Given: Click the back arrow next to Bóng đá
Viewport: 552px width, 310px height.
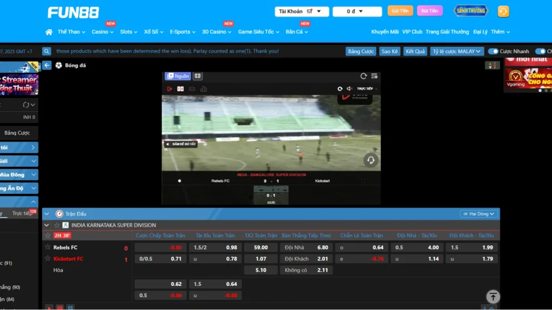Looking at the screenshot, I should 48,65.
